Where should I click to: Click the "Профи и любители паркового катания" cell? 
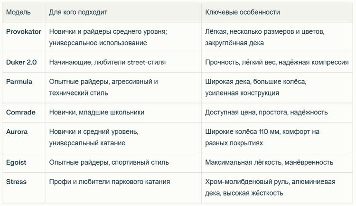tap(110, 182)
